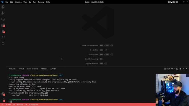Maximize the panel size with chevron

point(184,69)
